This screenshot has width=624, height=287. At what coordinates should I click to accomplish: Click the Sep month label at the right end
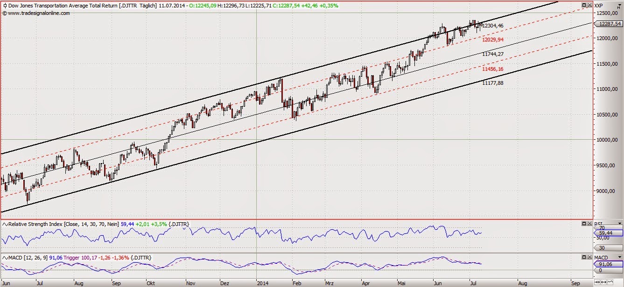575,282
